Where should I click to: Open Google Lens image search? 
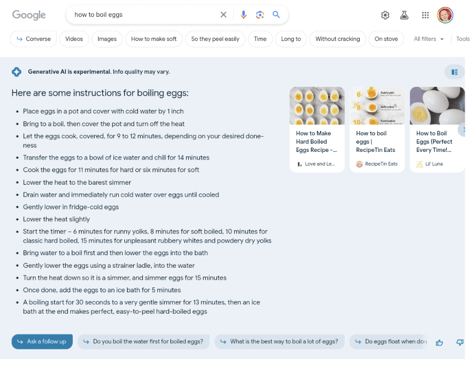pyautogui.click(x=259, y=15)
